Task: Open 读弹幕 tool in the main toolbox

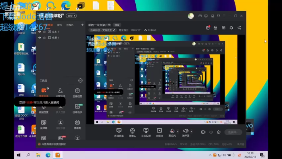Action: 44,124
